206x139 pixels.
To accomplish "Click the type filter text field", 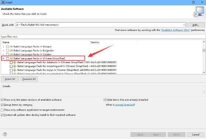I will pos(103,37).
